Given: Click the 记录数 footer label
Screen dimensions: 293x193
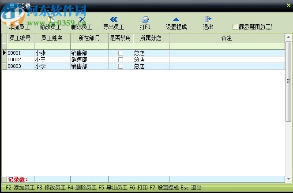Looking at the screenshot, I should coord(18,179).
